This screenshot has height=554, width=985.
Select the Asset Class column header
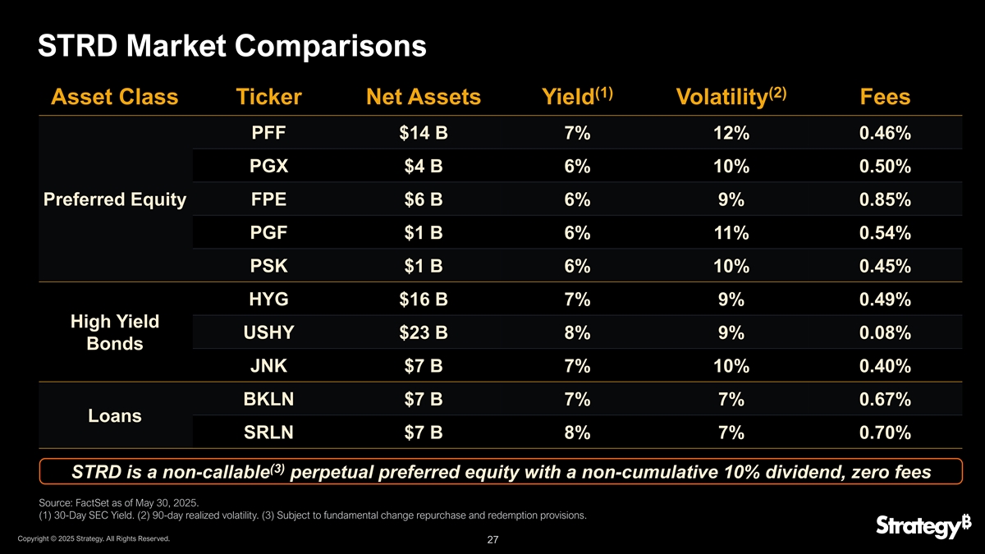[114, 98]
